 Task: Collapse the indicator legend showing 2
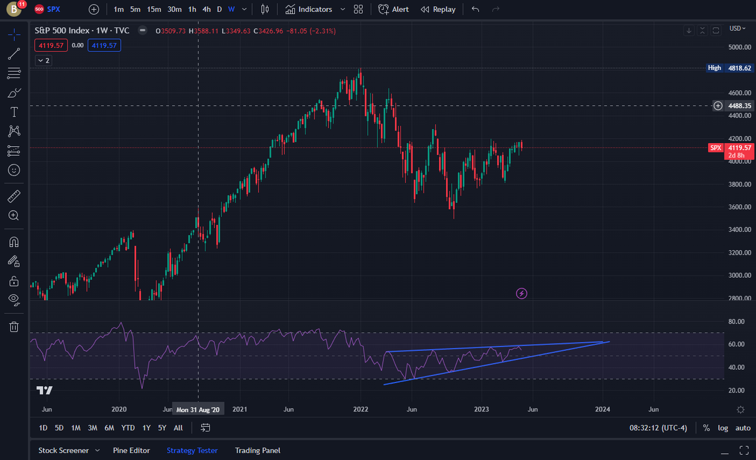pos(43,60)
